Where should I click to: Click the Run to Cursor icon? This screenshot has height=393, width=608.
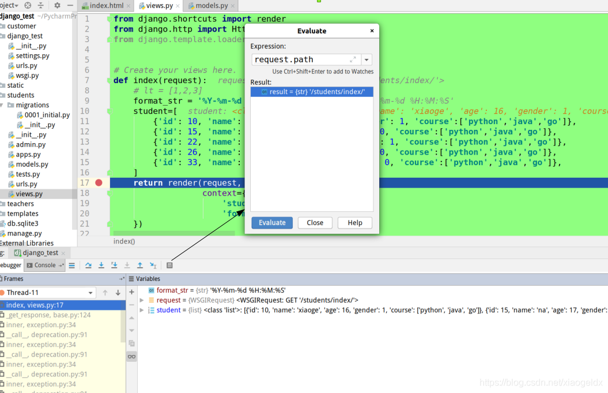(153, 265)
